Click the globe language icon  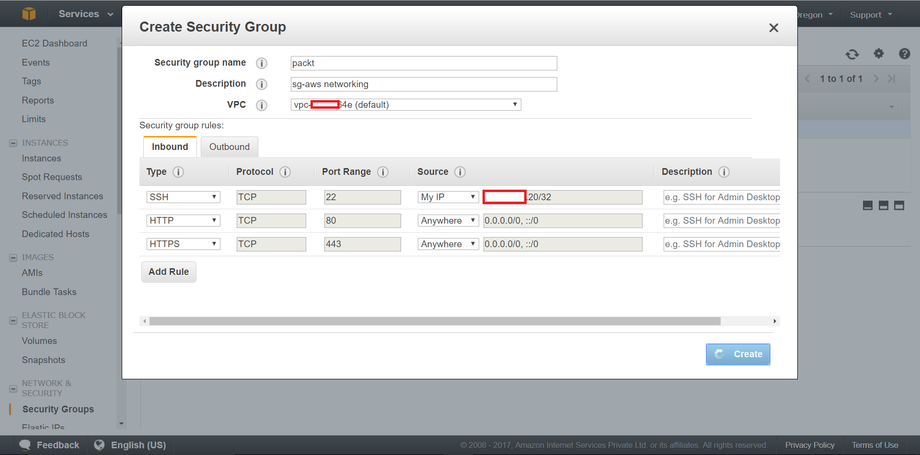point(99,445)
